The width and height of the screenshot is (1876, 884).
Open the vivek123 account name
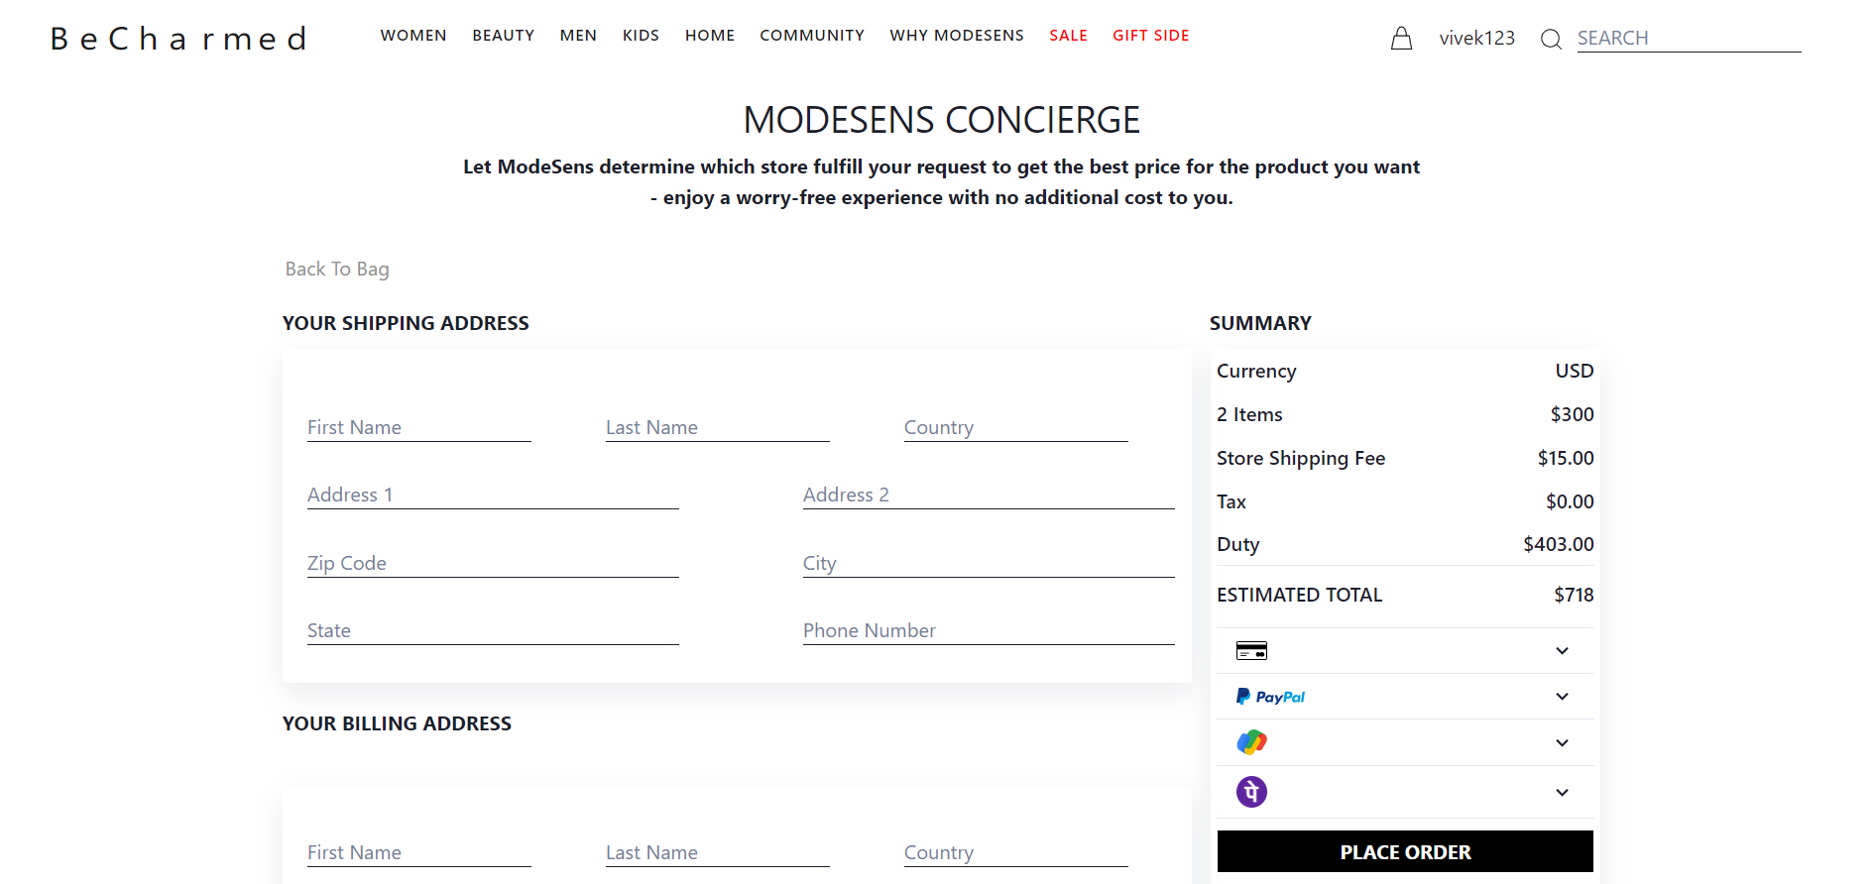coord(1476,38)
